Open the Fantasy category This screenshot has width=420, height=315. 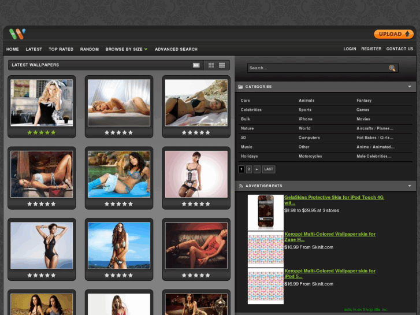(364, 101)
